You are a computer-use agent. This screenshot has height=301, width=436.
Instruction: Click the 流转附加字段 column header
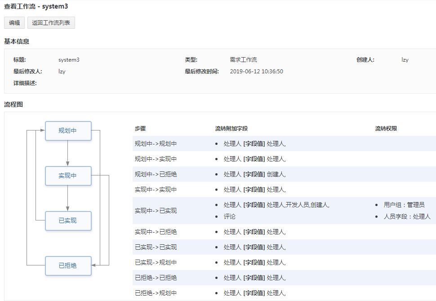pos(231,129)
